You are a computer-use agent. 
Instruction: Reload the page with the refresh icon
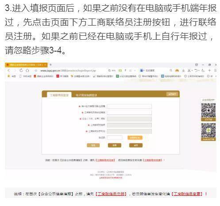[x=21, y=71]
